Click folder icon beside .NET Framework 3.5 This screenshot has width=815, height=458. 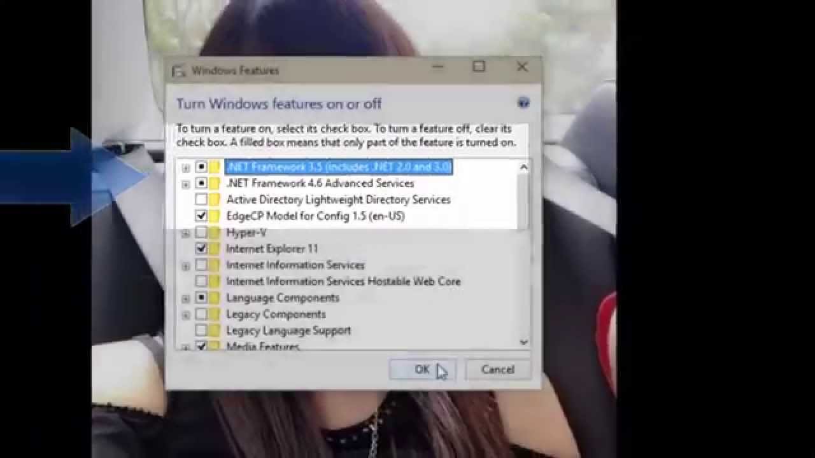coord(215,167)
